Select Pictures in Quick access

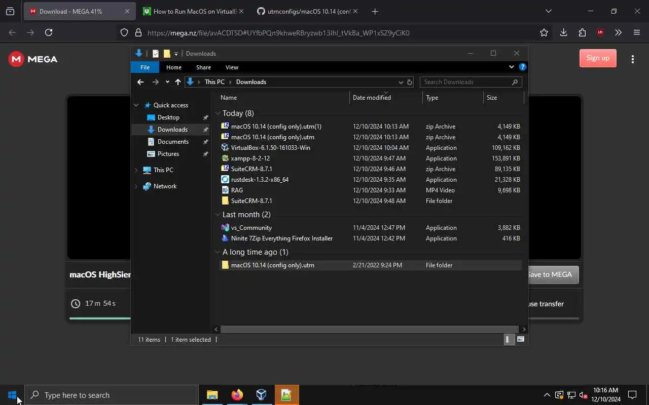168,154
